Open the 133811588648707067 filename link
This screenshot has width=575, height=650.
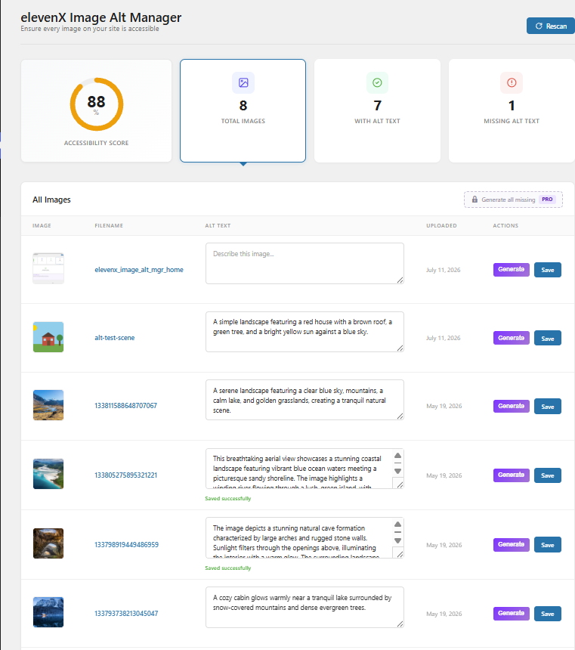tap(125, 406)
